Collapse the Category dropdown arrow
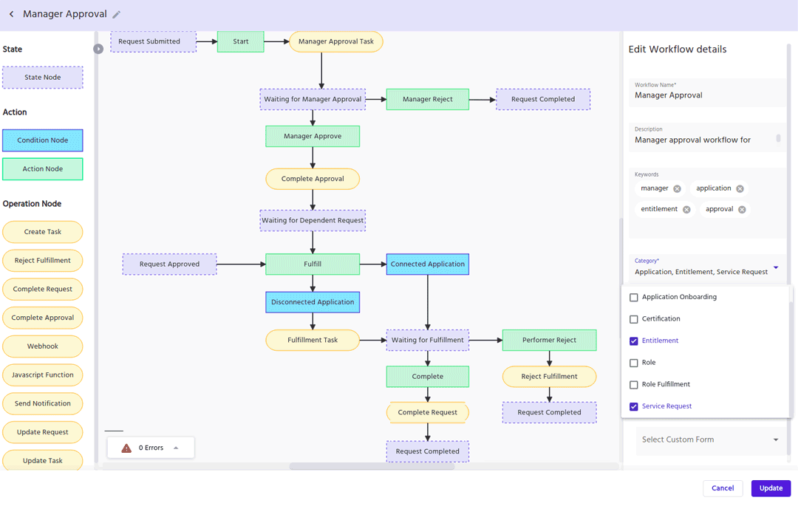This screenshot has height=506, width=798. click(x=776, y=267)
